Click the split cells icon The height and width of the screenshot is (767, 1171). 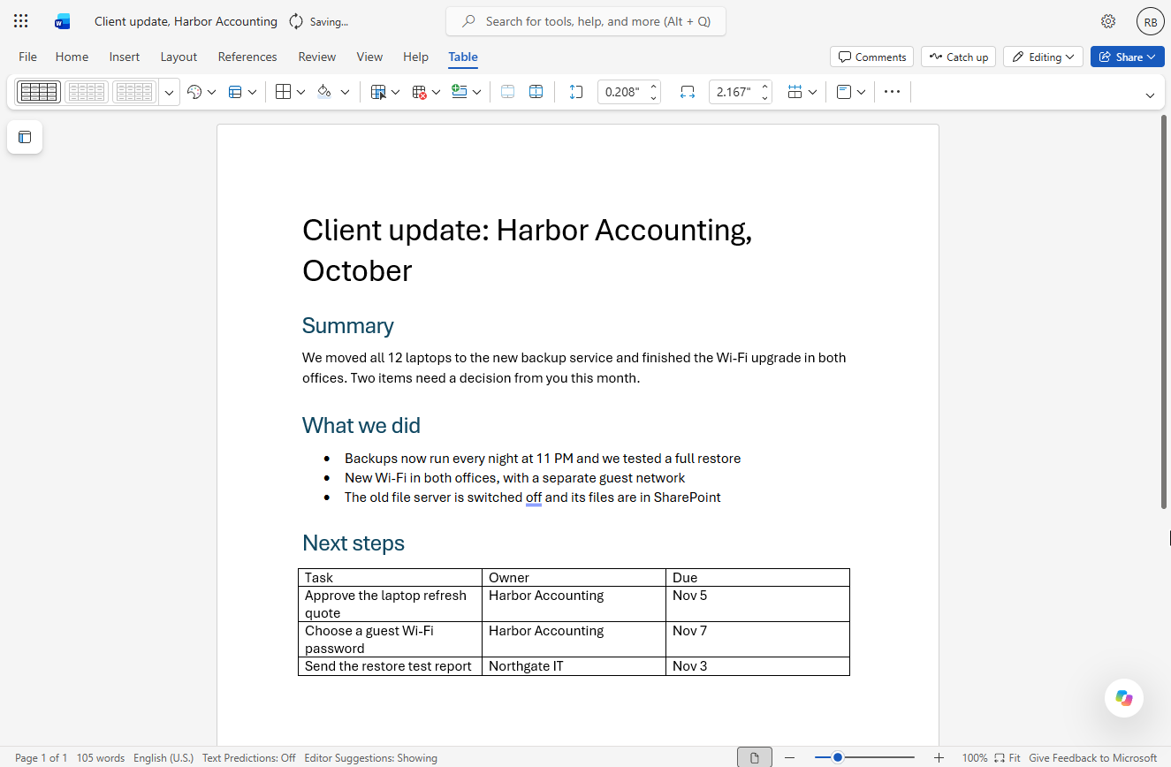tap(536, 92)
